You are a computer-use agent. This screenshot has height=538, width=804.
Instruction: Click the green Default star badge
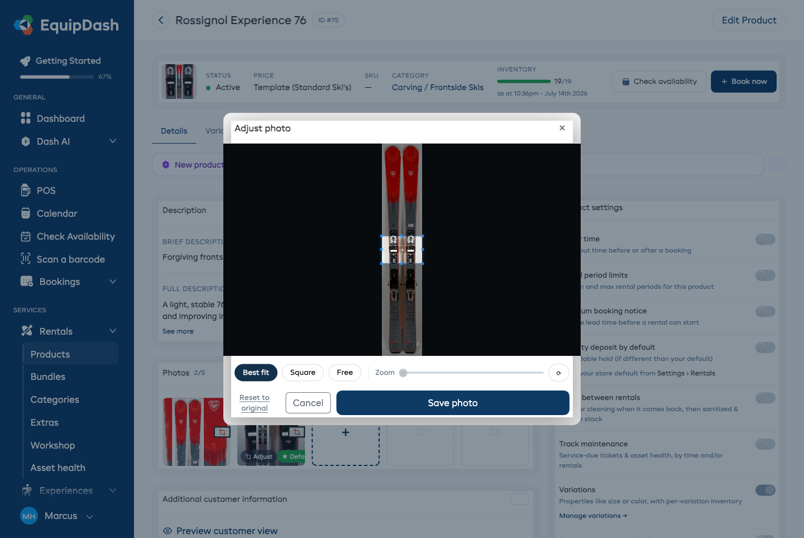292,456
